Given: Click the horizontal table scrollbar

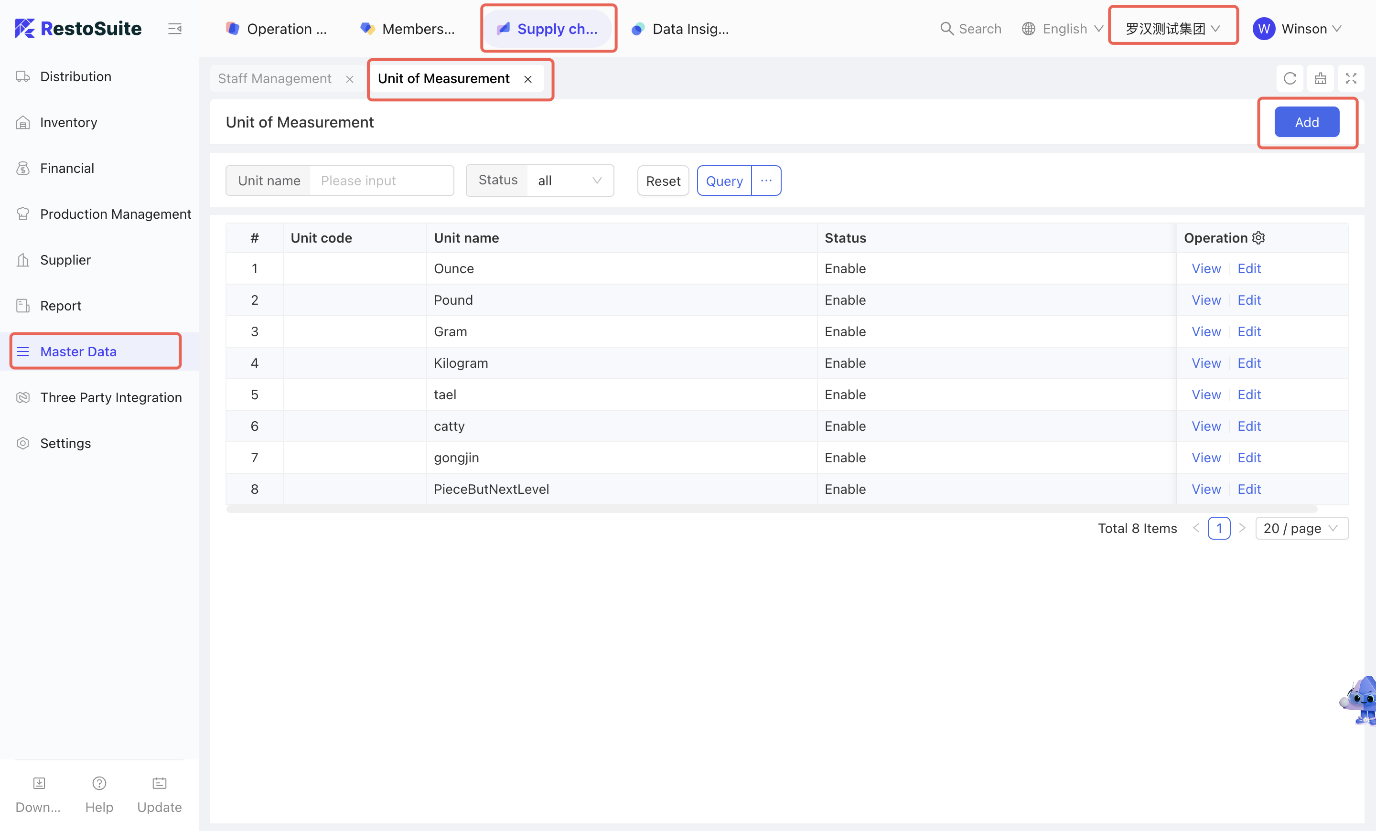Looking at the screenshot, I should [x=771, y=509].
